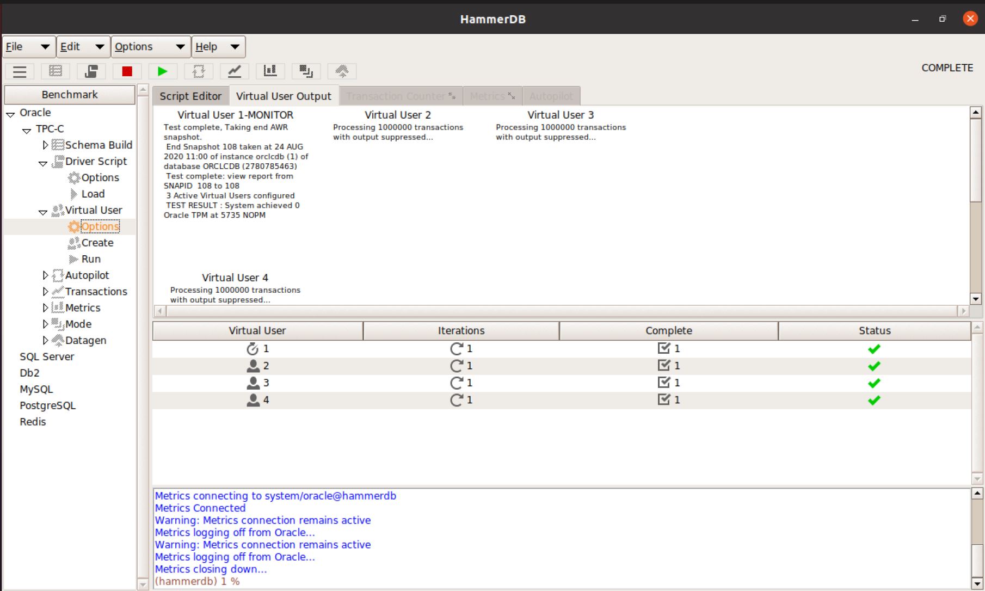Collapse the Driver Script tree node

[43, 163]
